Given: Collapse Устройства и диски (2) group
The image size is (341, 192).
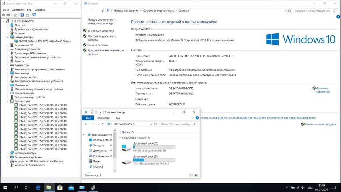Looking at the screenshot, I should coord(120,138).
